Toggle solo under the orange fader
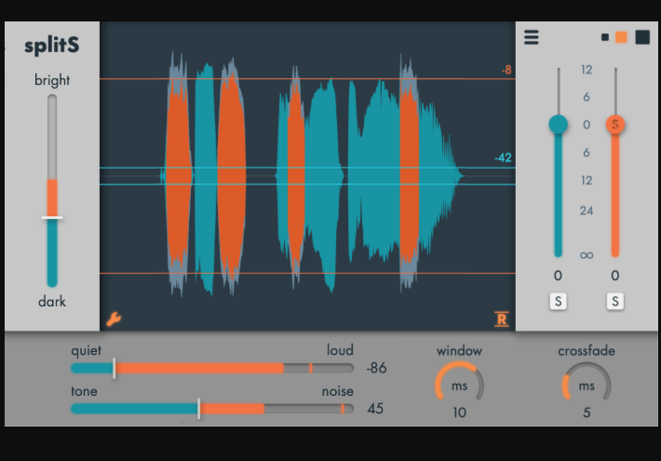This screenshot has width=661, height=461. (x=615, y=301)
